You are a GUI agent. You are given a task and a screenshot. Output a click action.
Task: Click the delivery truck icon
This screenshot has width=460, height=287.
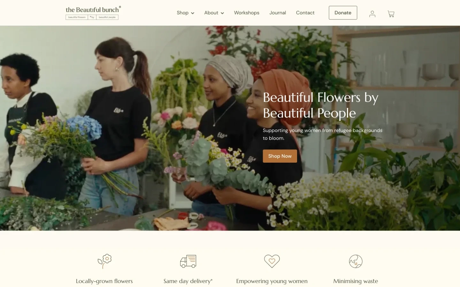(x=188, y=261)
